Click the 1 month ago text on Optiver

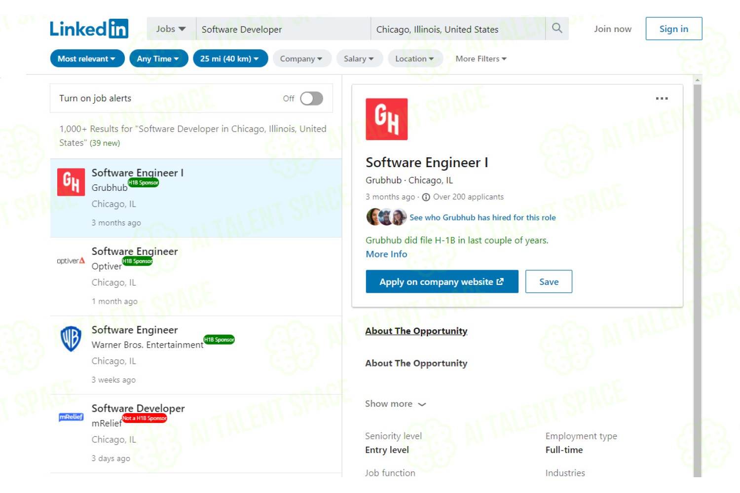click(114, 301)
